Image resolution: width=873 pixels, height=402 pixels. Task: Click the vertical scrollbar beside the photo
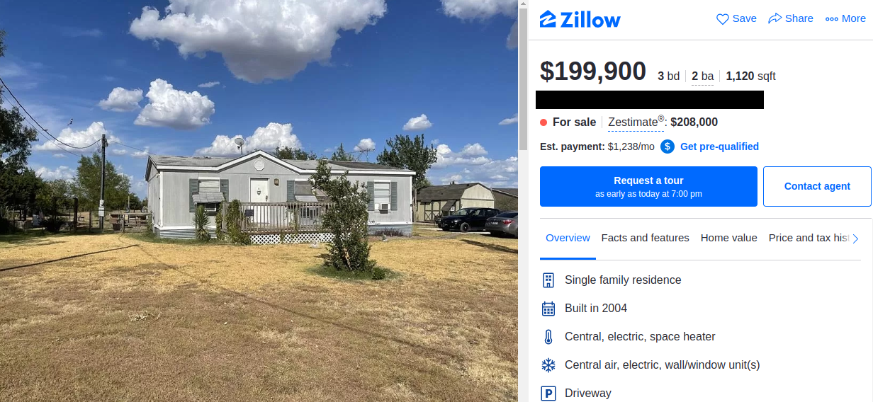tap(523, 201)
